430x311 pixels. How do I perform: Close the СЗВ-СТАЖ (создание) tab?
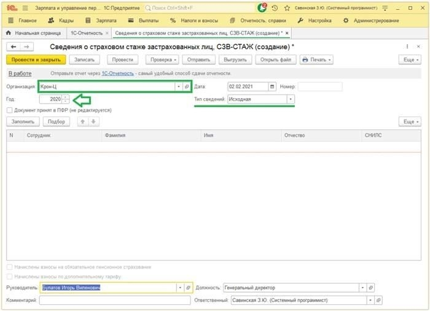(287, 33)
